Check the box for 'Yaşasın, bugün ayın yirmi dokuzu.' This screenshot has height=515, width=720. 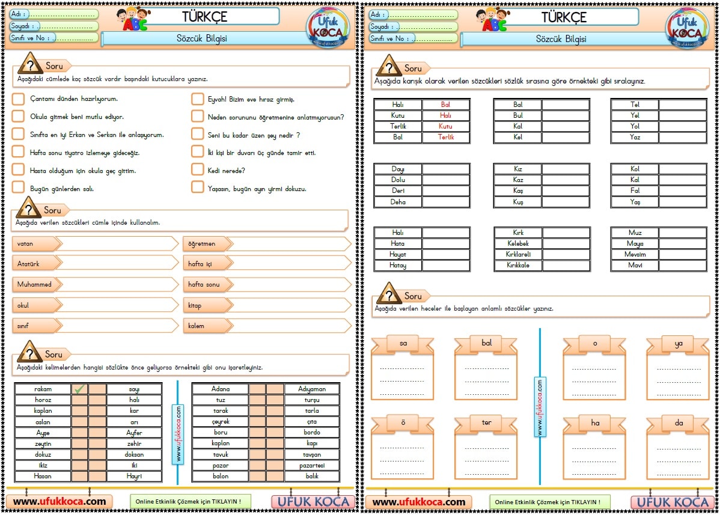point(198,187)
